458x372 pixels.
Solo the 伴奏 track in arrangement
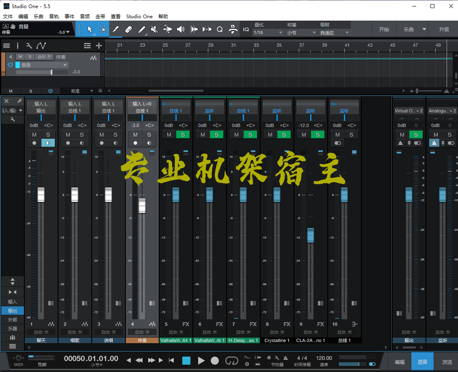pos(30,57)
